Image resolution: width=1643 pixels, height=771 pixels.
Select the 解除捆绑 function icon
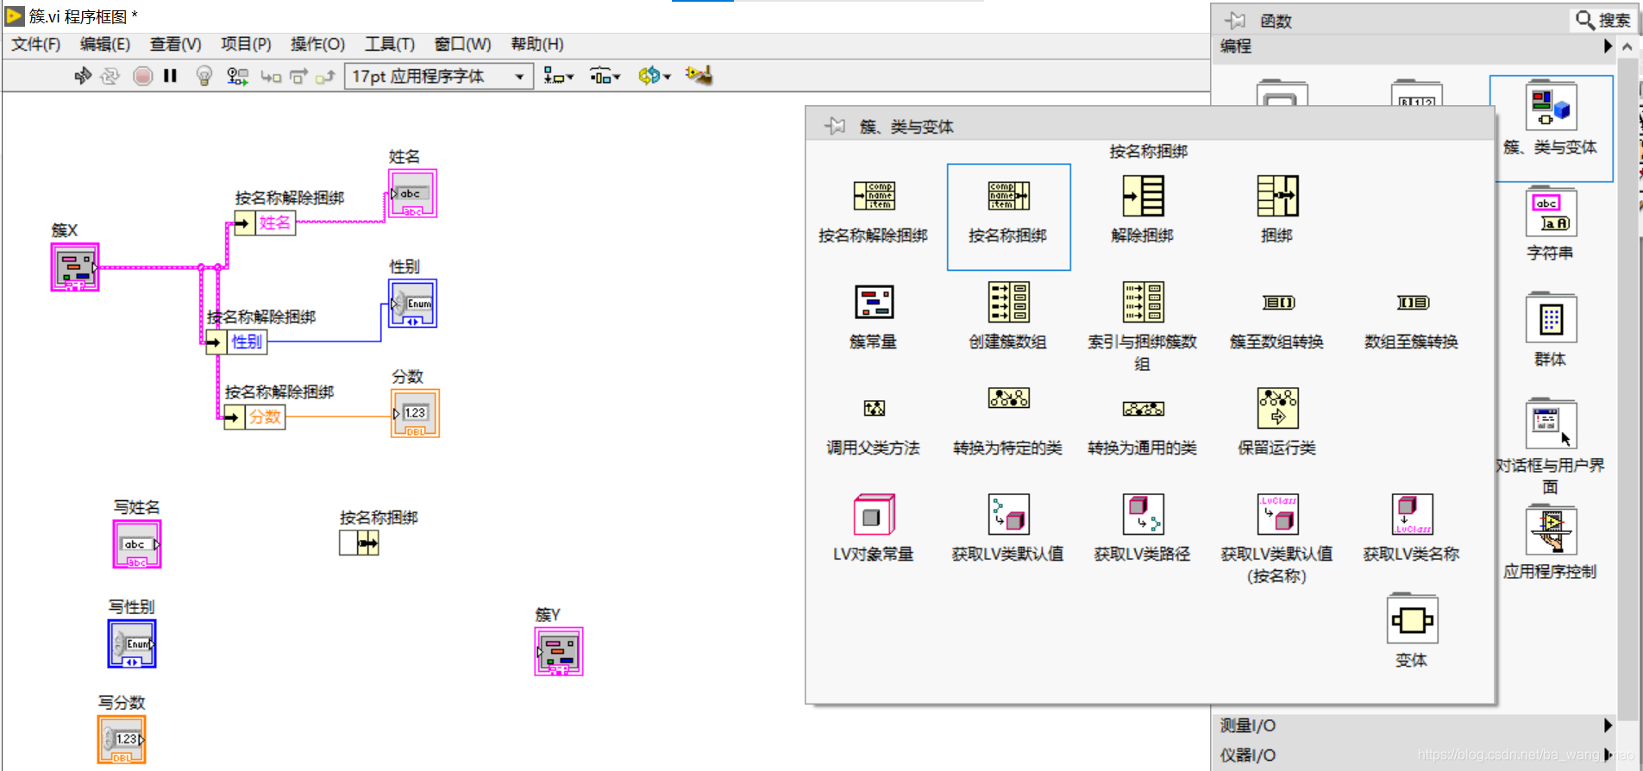tap(1143, 195)
